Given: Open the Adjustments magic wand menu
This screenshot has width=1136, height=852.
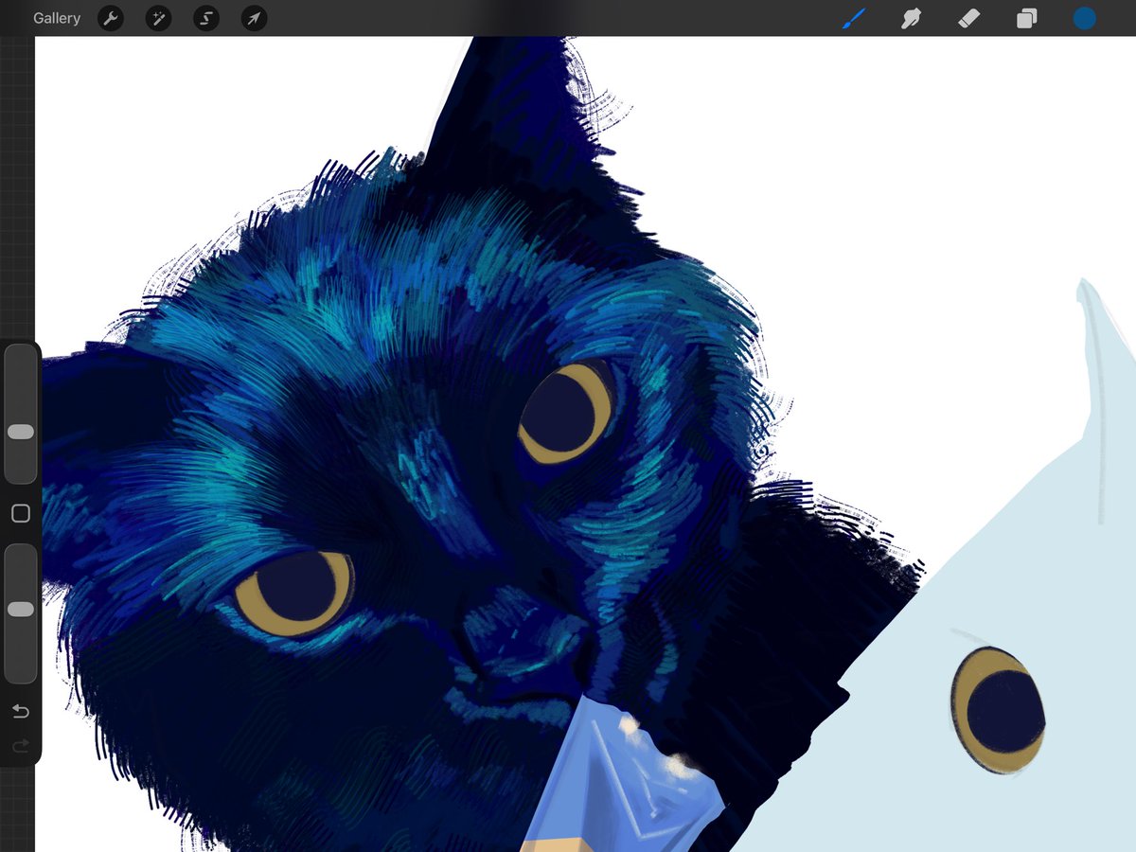Looking at the screenshot, I should 158,18.
